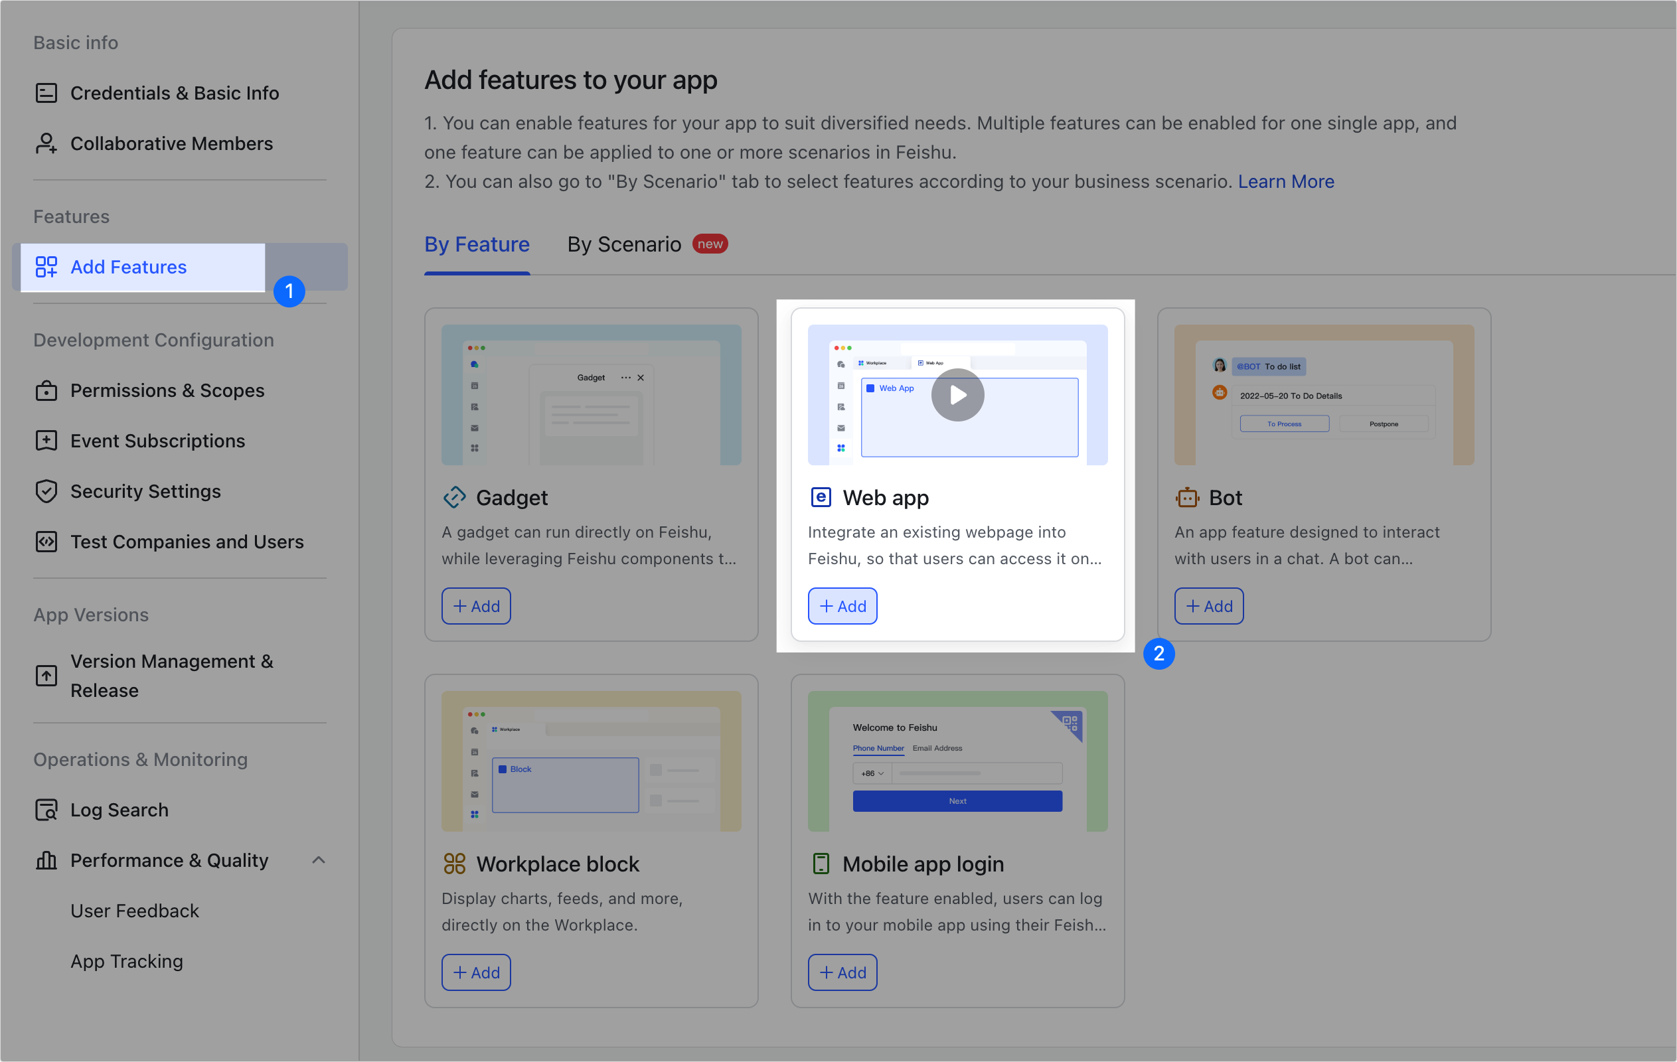
Task: Click the Test Companies and Users icon
Action: pos(46,542)
